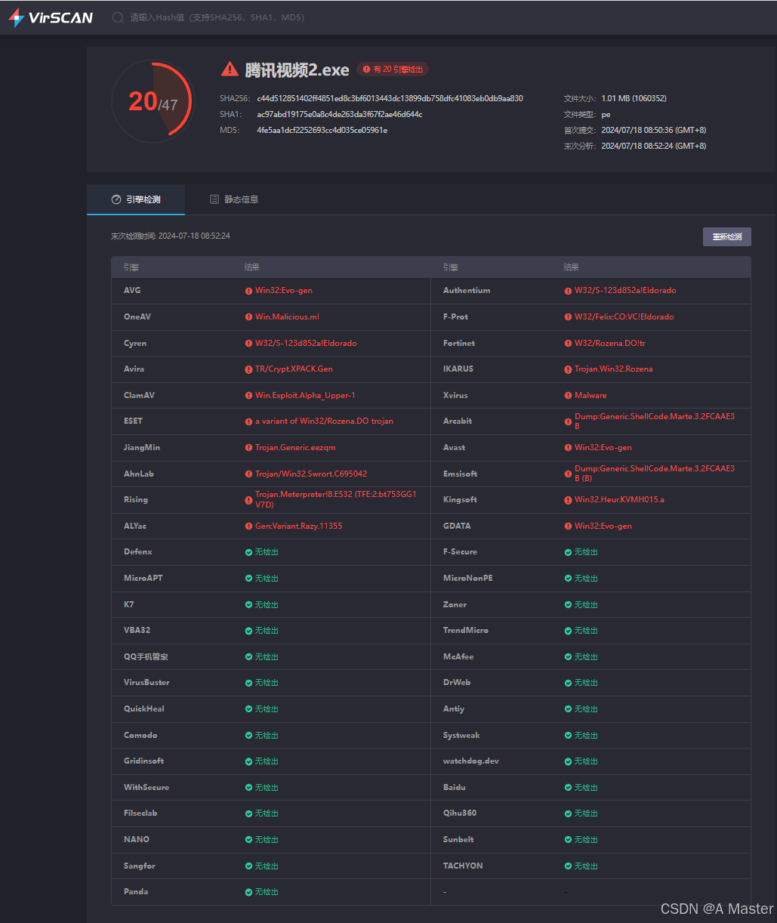Open the VirSCAN logo home link
Image resolution: width=777 pixels, height=923 pixels.
[x=51, y=17]
